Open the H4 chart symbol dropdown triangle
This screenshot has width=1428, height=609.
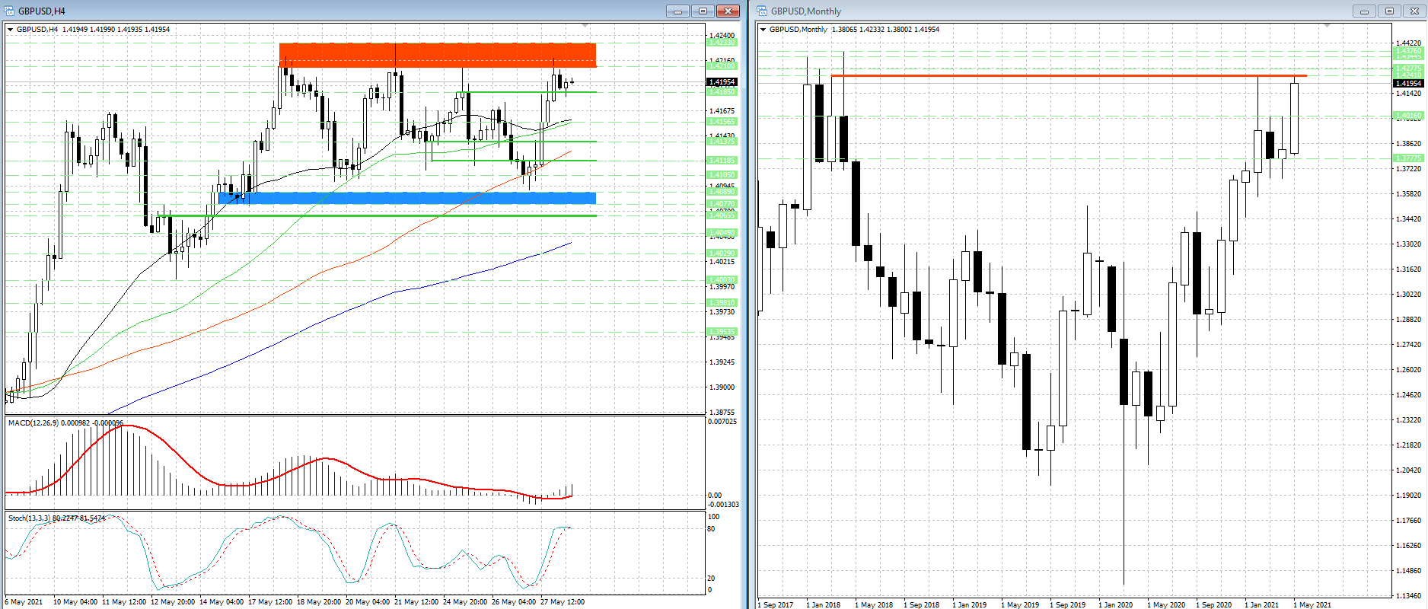(x=11, y=30)
